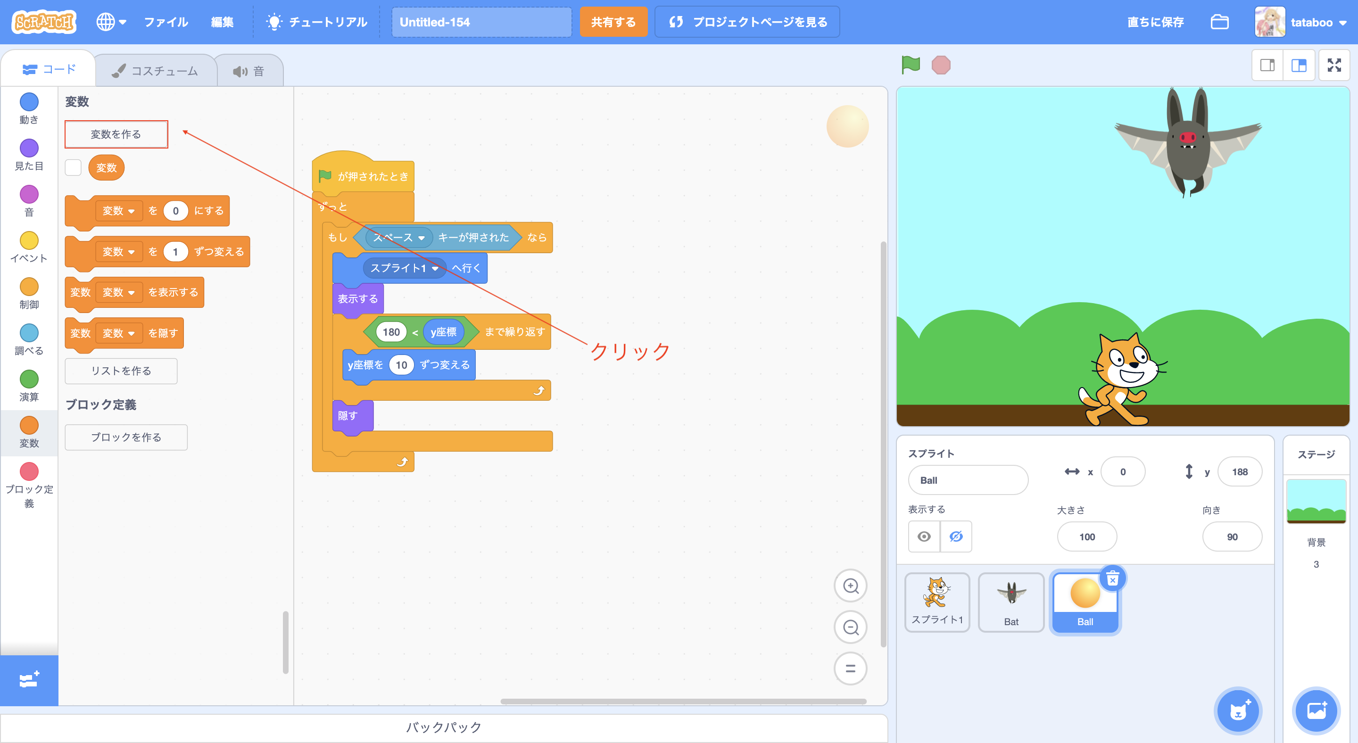Select the 見た目 purple category circle
Image resolution: width=1358 pixels, height=743 pixels.
point(29,149)
